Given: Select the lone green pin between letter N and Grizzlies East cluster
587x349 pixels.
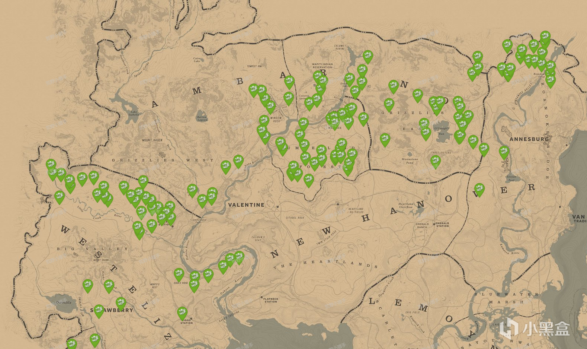Looking at the screenshot, I should [x=418, y=96].
